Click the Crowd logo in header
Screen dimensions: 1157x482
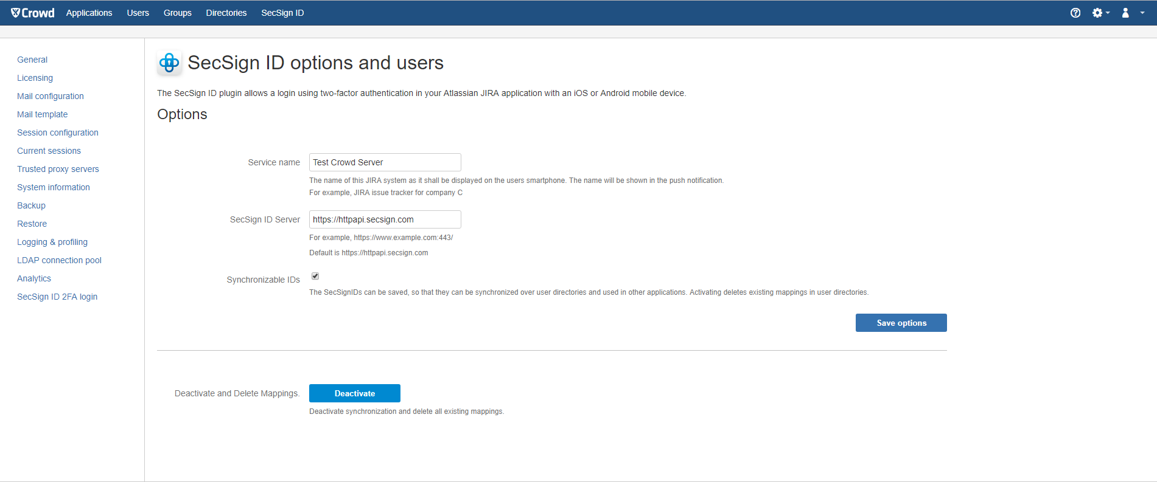click(33, 13)
